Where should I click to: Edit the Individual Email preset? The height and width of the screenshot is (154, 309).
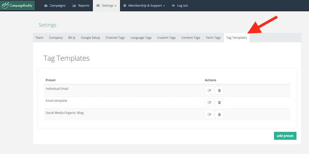(x=210, y=91)
